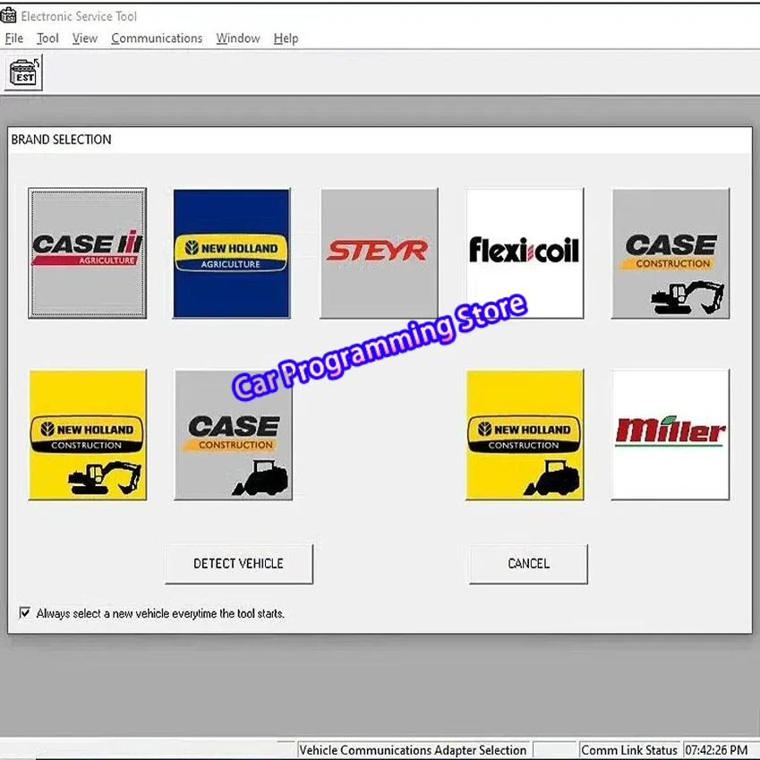The width and height of the screenshot is (760, 760).
Task: Open the Window menu
Action: [x=238, y=38]
